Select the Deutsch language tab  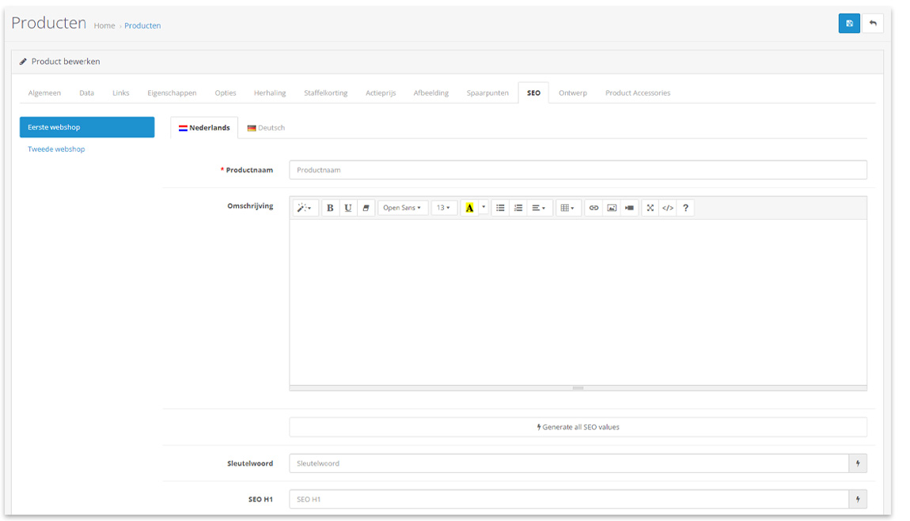coord(266,128)
